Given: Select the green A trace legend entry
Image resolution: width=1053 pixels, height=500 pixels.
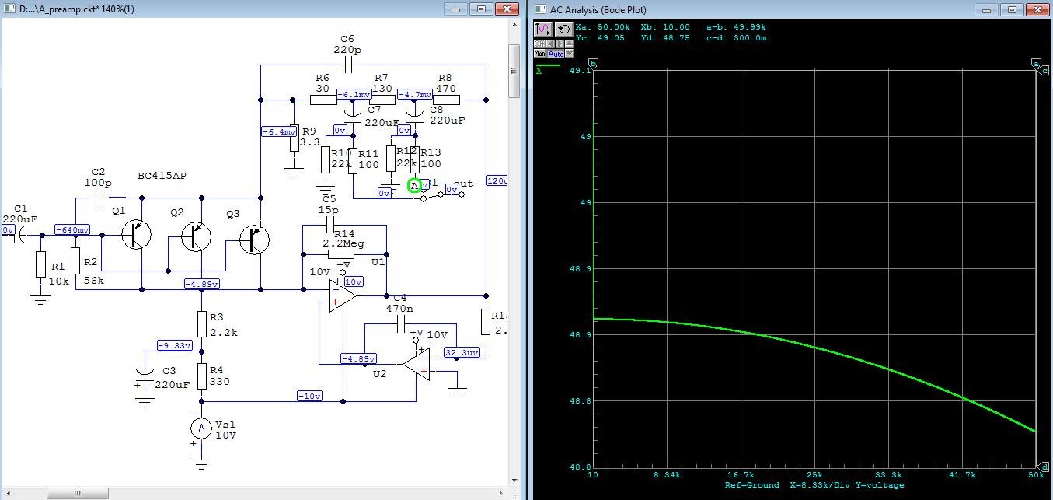Looking at the screenshot, I should (x=538, y=70).
